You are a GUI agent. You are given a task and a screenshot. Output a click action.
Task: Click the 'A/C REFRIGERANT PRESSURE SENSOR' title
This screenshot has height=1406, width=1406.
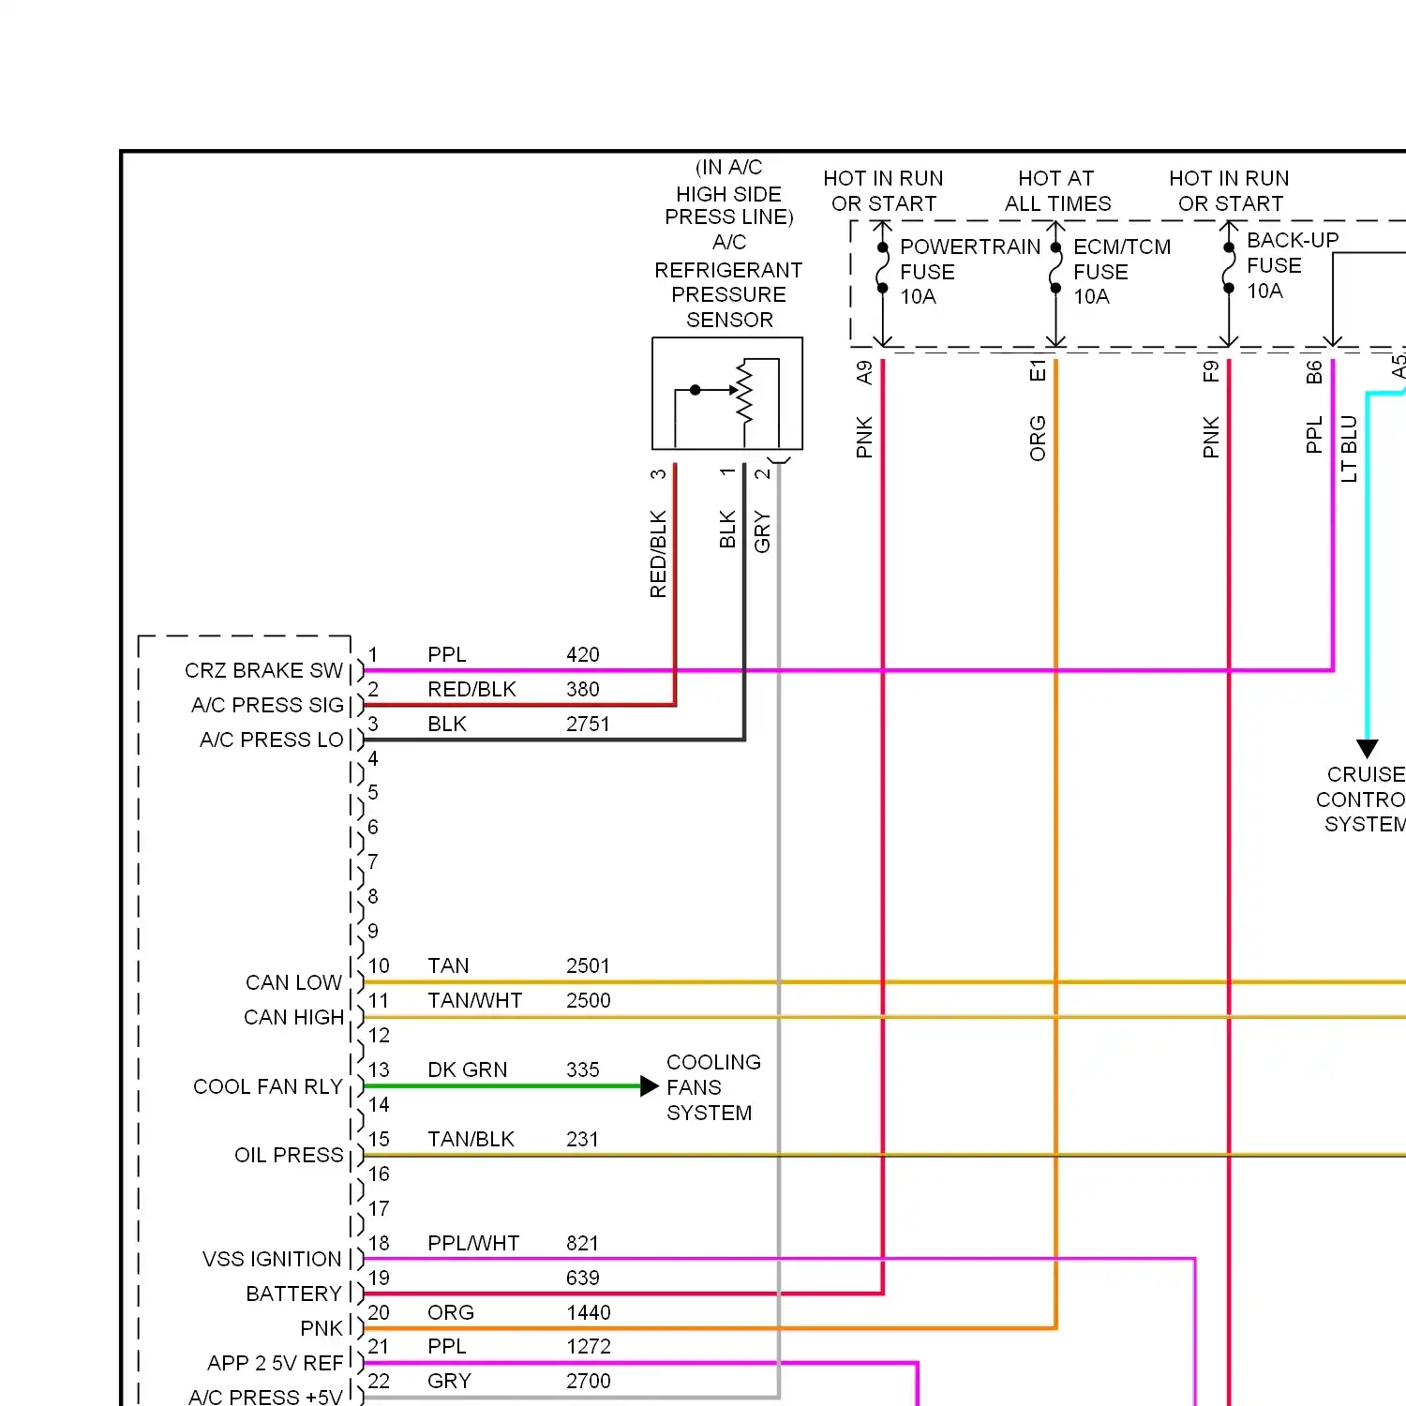pyautogui.click(x=728, y=281)
